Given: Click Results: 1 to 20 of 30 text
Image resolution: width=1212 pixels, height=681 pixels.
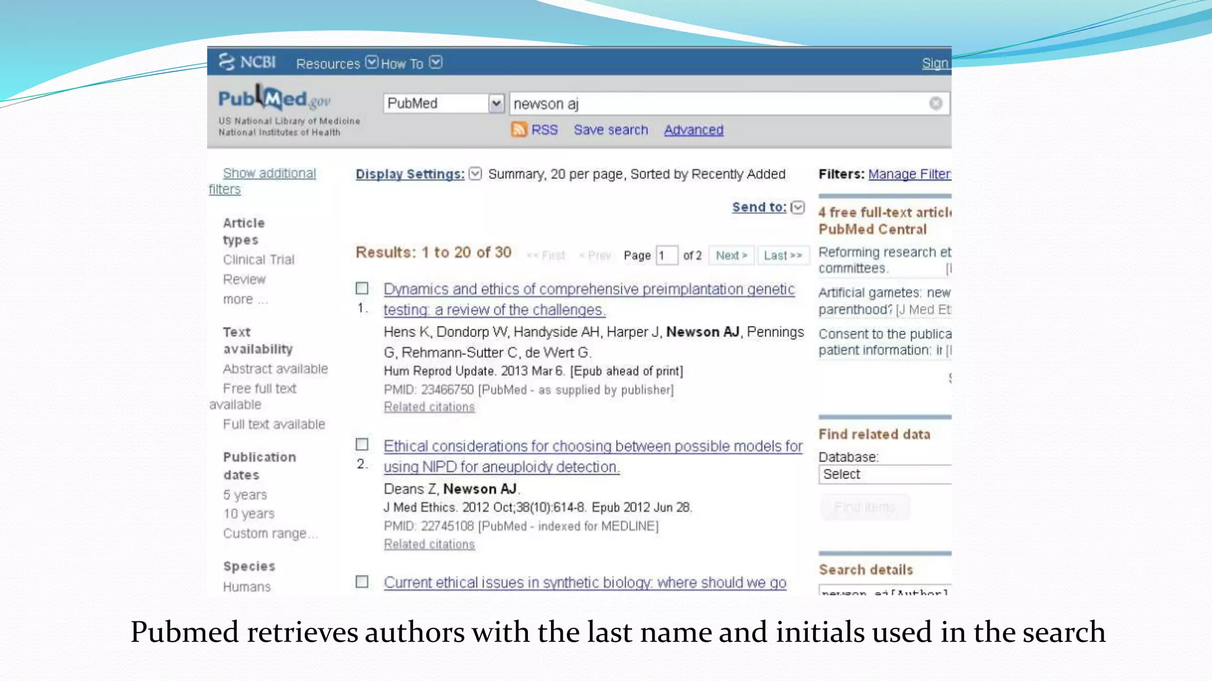Looking at the screenshot, I should 433,252.
